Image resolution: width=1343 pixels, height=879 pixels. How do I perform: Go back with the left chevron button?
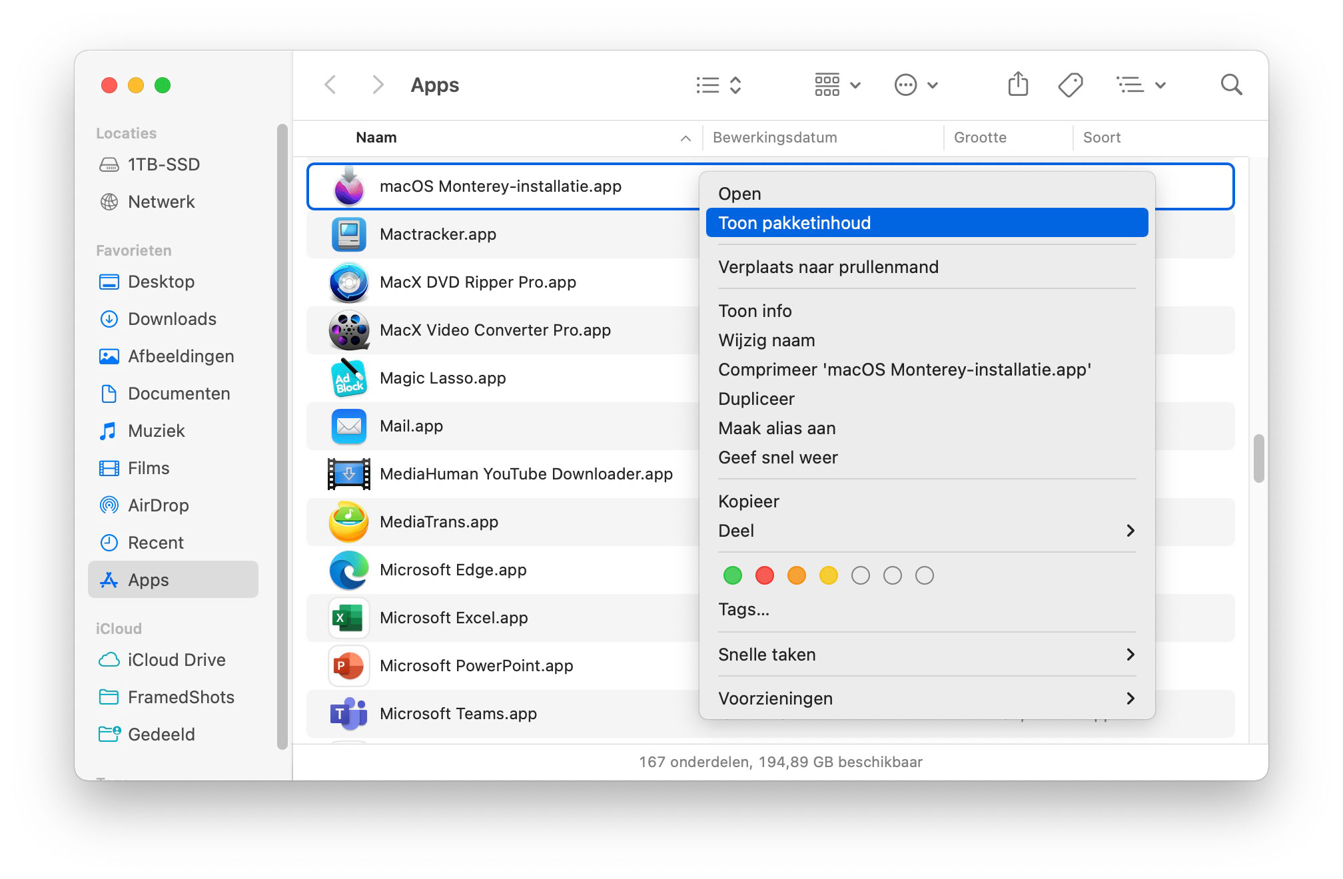pos(330,85)
